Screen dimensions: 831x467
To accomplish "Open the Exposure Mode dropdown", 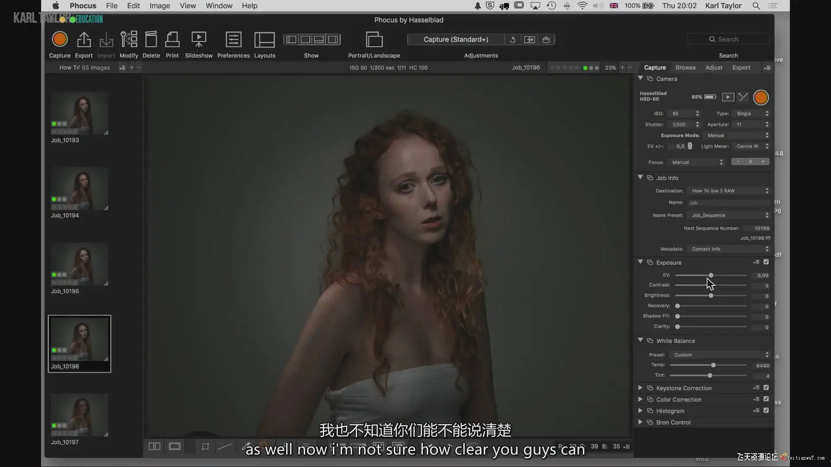I will [x=737, y=135].
